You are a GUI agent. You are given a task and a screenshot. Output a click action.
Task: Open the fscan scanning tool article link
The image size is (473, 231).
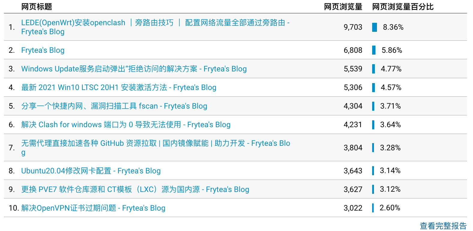[114, 106]
